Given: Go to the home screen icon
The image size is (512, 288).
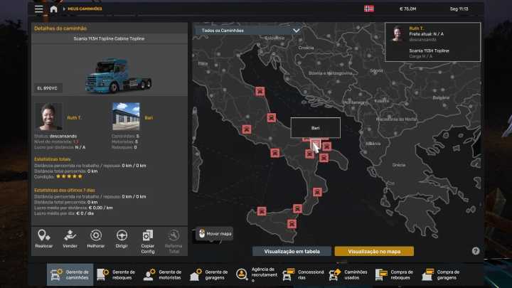Looking at the screenshot, I should click(x=53, y=9).
